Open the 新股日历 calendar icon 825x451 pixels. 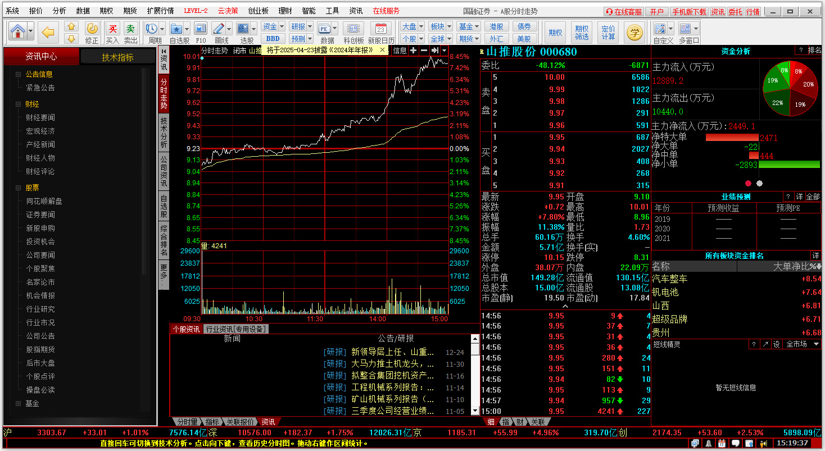pos(381,28)
